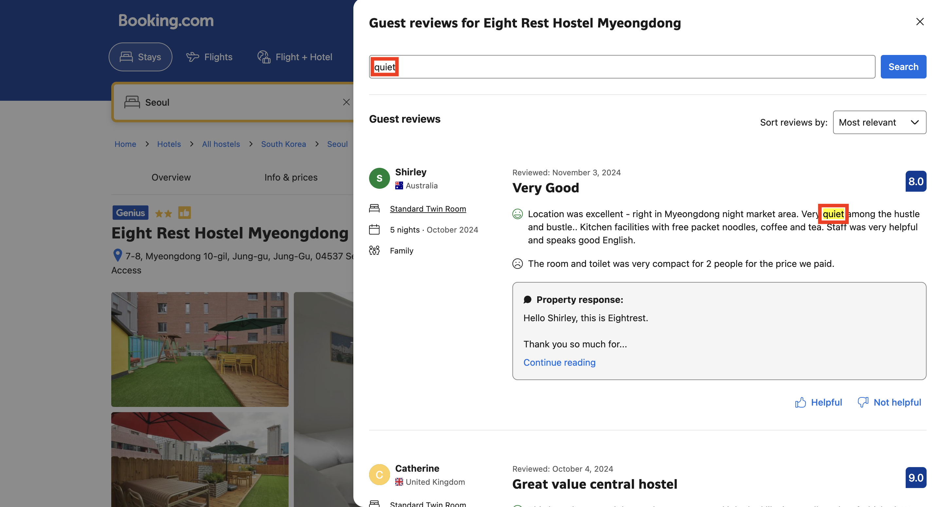This screenshot has height=507, width=941.
Task: Click the blue map pin icon
Action: 117,255
